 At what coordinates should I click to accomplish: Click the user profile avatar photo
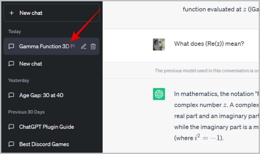coord(159,44)
